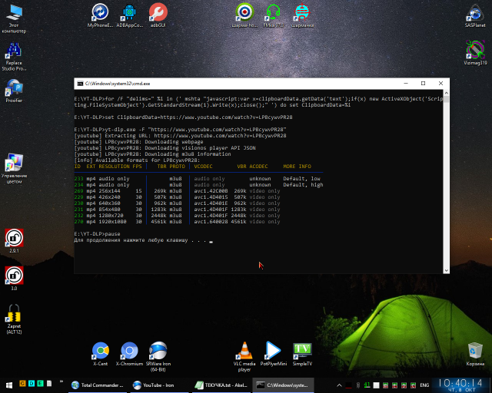This screenshot has width=492, height=393.
Task: Click the white square tray icon
Action: (376, 385)
